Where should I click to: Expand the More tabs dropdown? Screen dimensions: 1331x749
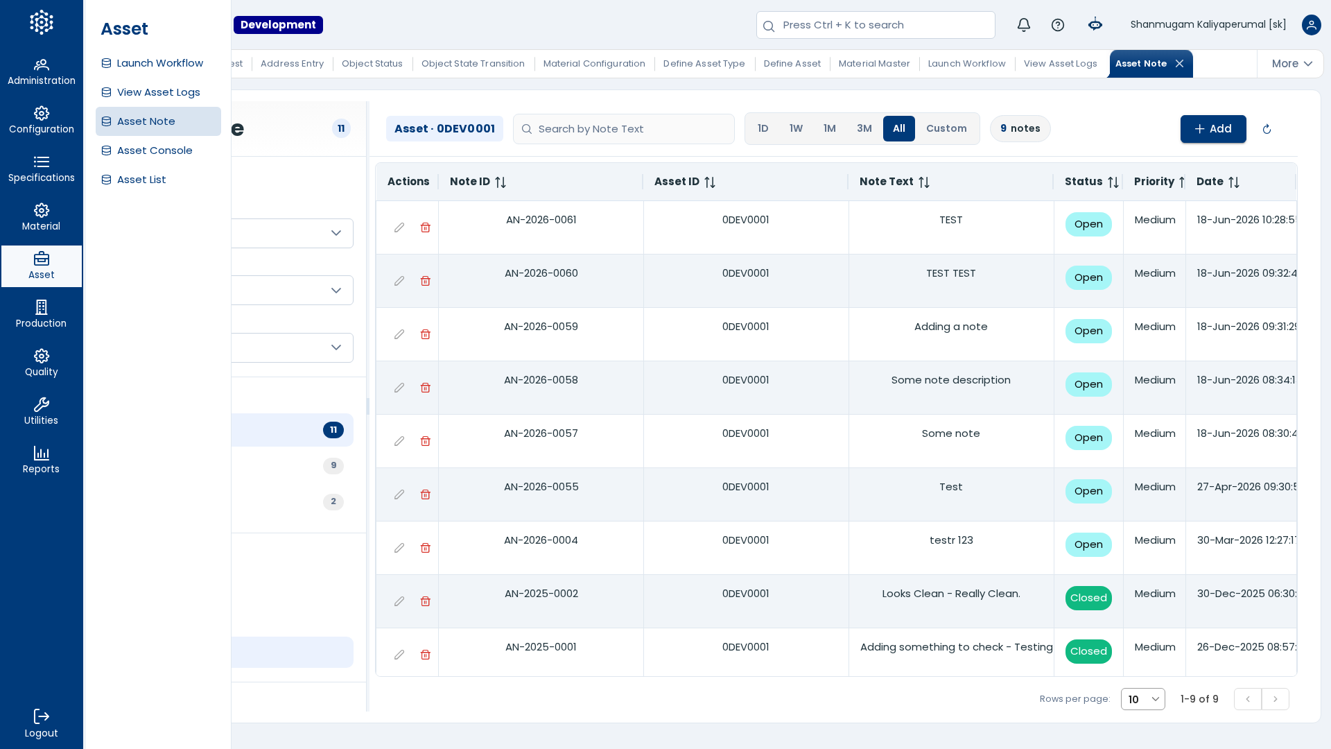point(1291,64)
